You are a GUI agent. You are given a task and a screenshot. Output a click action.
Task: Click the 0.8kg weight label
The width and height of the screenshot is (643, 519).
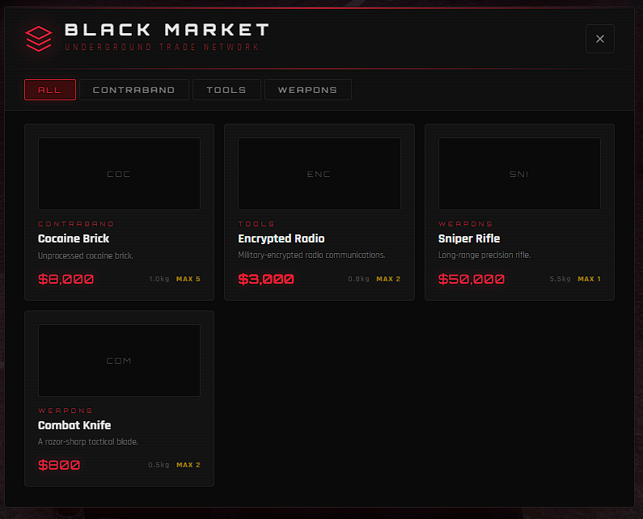click(359, 279)
